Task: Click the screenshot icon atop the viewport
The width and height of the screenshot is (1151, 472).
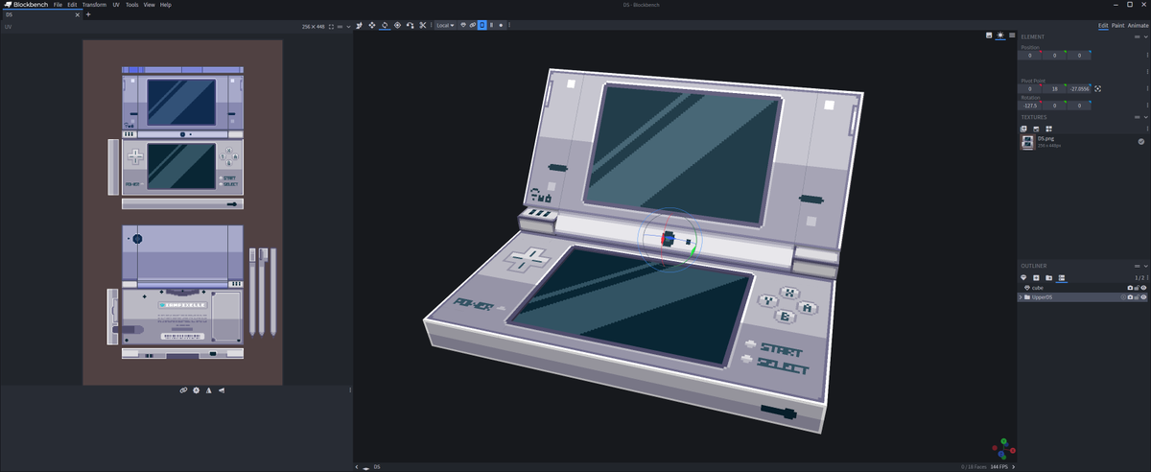Action: (989, 35)
